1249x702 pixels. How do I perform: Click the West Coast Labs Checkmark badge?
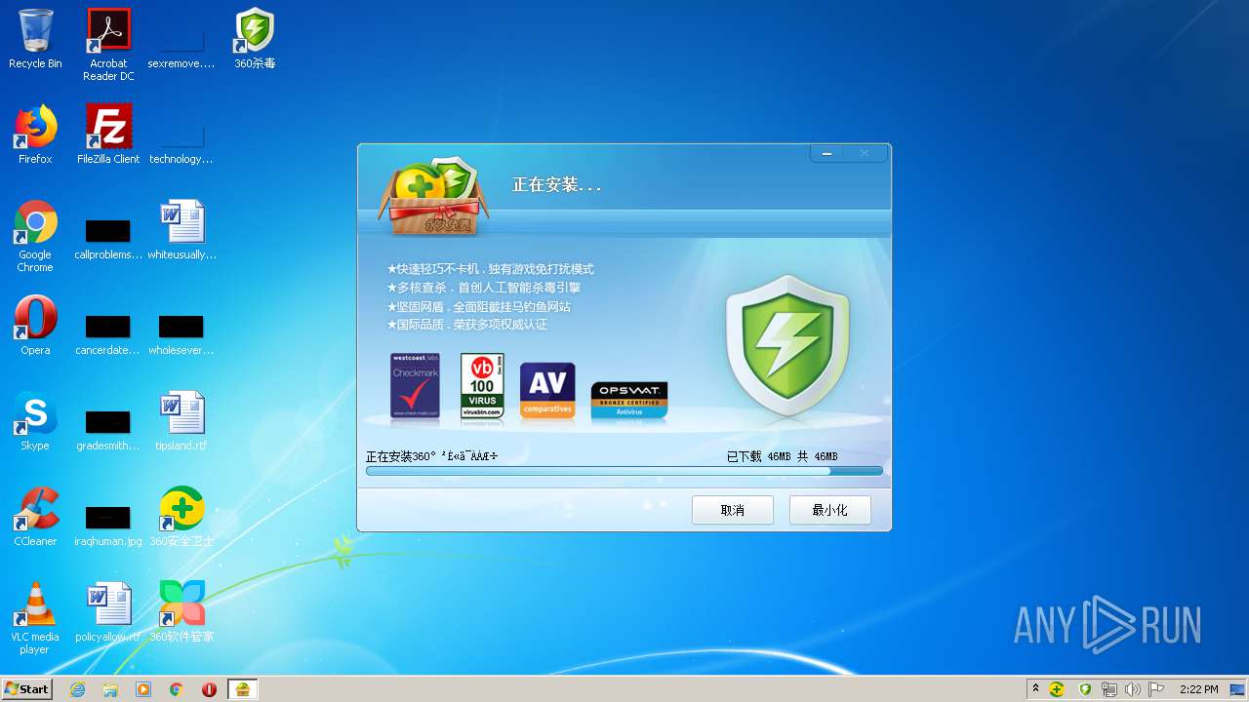point(415,387)
